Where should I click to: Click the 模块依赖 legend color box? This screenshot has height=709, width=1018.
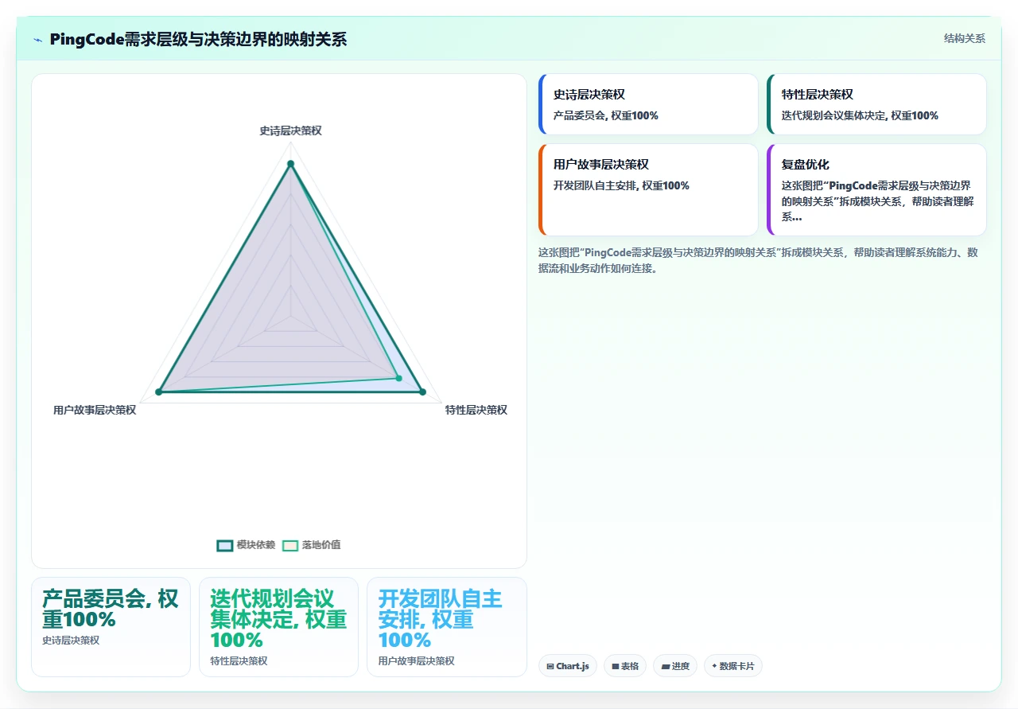click(225, 545)
